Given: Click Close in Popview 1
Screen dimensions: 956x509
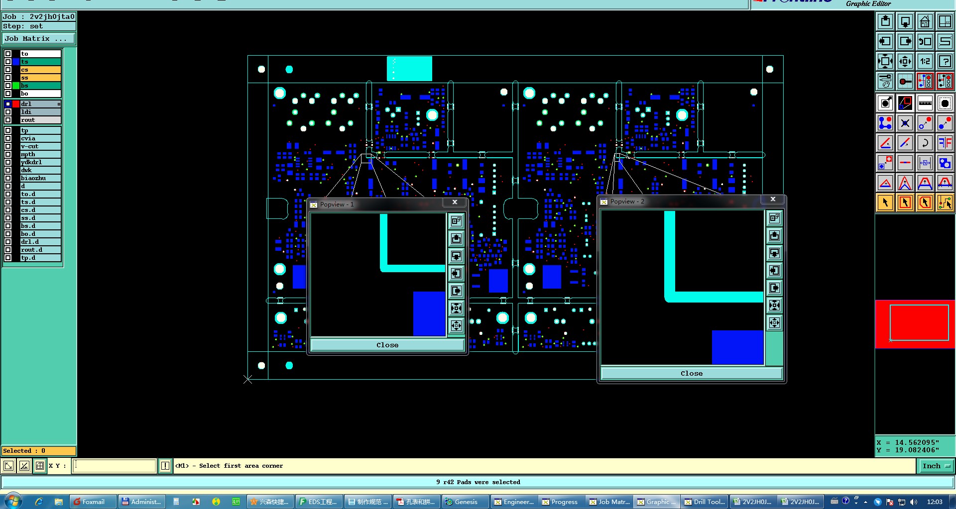Looking at the screenshot, I should [387, 345].
